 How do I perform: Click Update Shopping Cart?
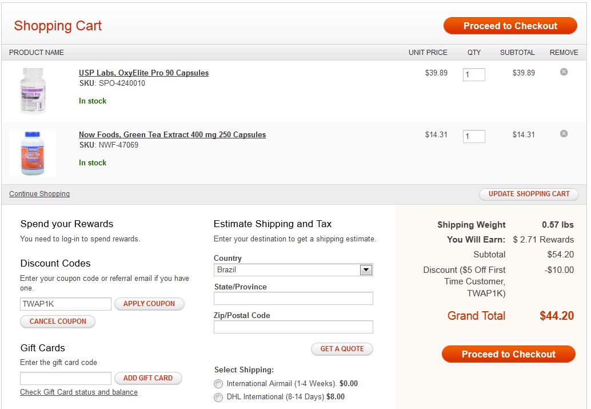[529, 194]
